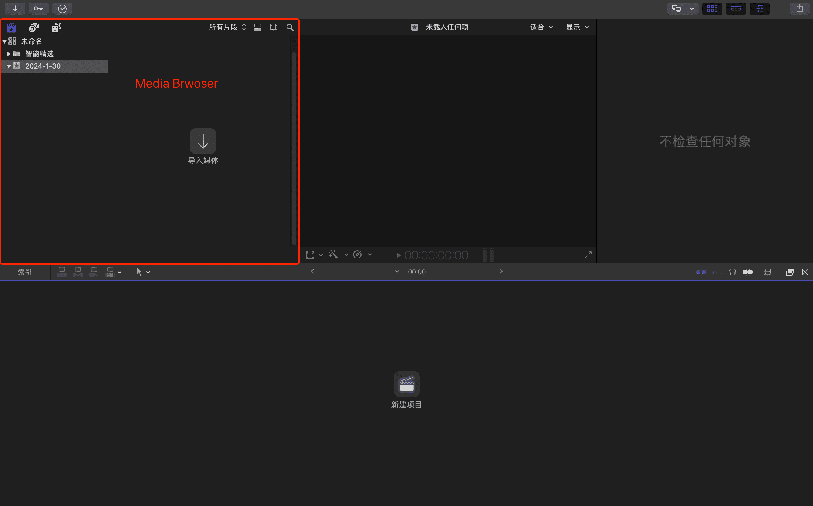This screenshot has width=813, height=506.
Task: Go back in timeline history
Action: click(312, 271)
